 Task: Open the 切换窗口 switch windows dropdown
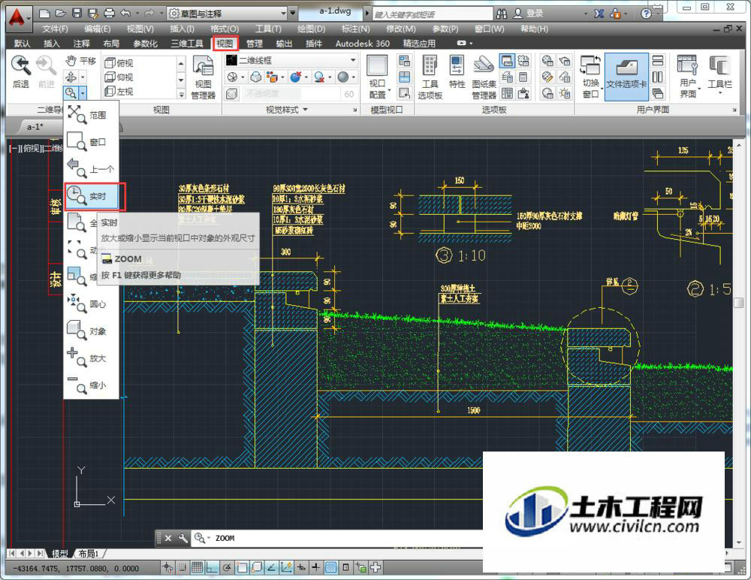click(x=590, y=77)
